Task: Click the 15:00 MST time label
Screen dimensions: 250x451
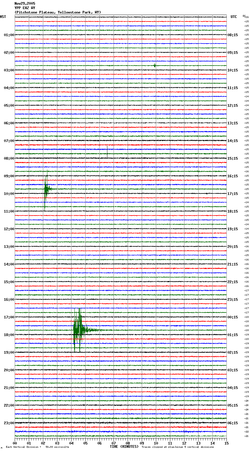Action: click(9, 282)
